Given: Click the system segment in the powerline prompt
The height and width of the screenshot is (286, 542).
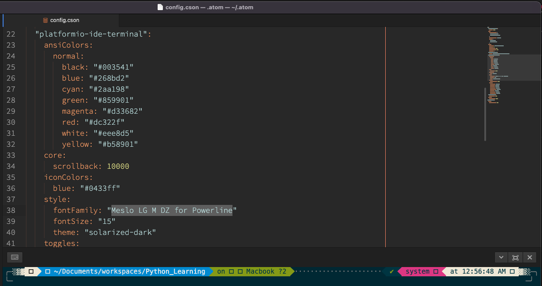Looking at the screenshot, I should click(417, 271).
